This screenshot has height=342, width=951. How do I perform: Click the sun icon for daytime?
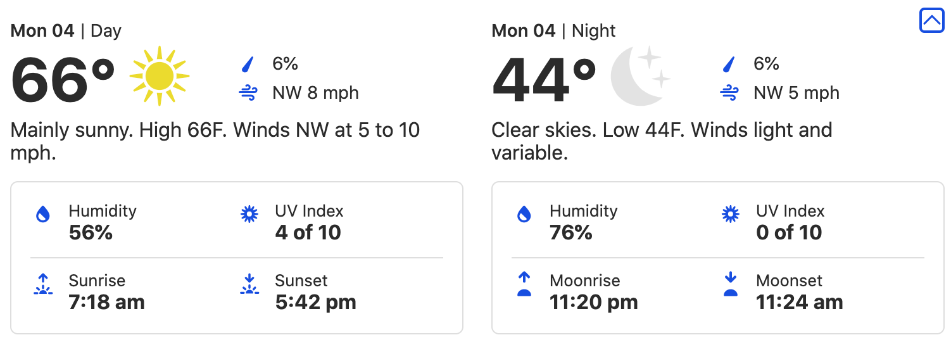pos(159,76)
